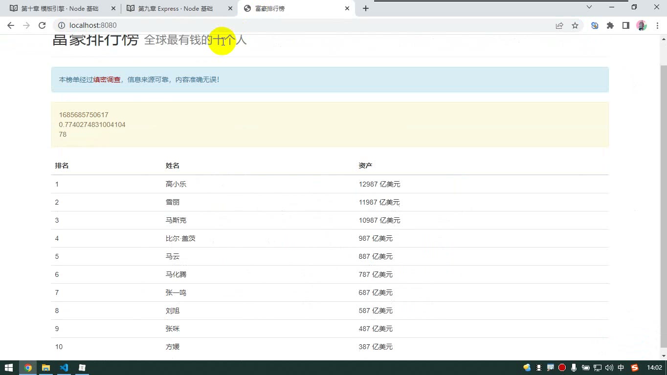Image resolution: width=667 pixels, height=375 pixels.
Task: Switch to the 第十章 模板引擎 tab
Action: pos(59,8)
